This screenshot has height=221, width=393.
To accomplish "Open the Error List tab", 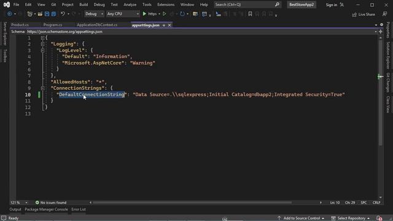I will coord(79,209).
